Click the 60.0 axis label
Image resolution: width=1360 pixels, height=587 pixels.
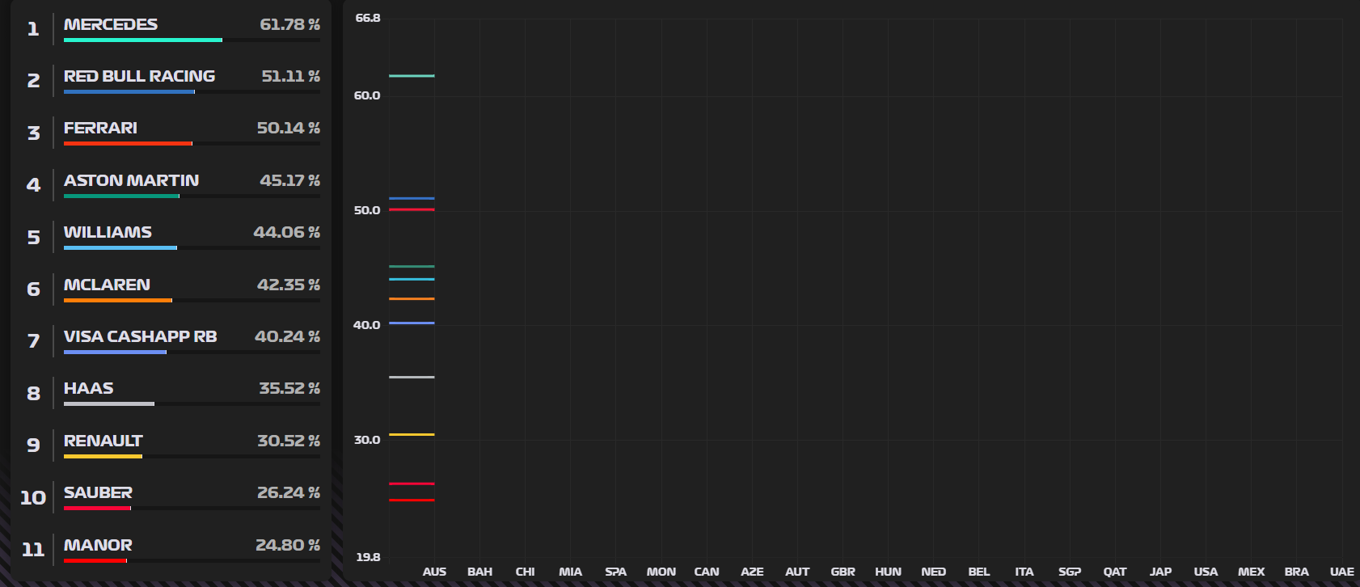tap(366, 95)
